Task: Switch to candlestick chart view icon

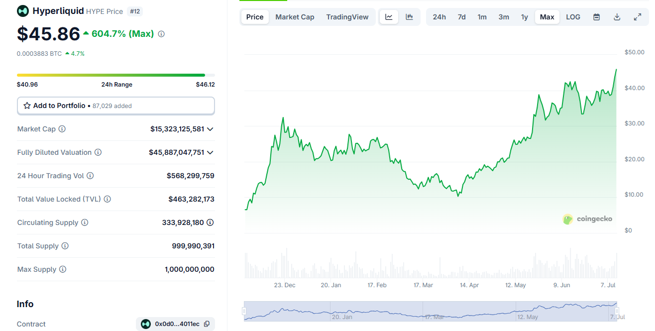Action: pos(409,17)
